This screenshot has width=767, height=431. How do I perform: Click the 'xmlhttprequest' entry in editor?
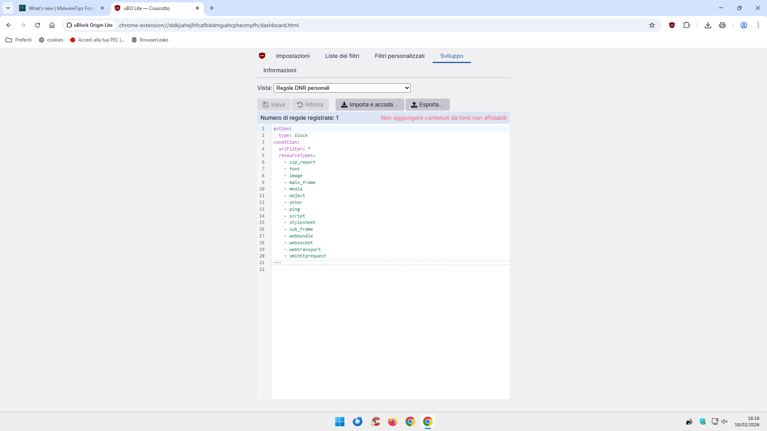click(x=308, y=256)
